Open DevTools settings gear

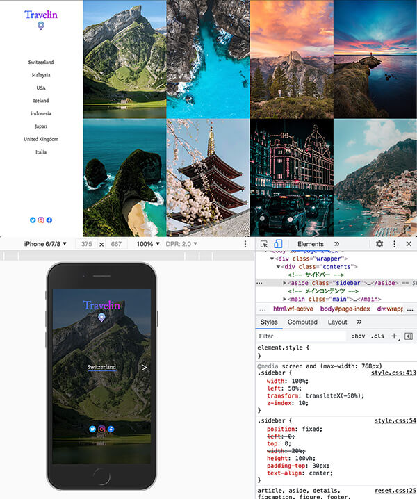point(379,244)
